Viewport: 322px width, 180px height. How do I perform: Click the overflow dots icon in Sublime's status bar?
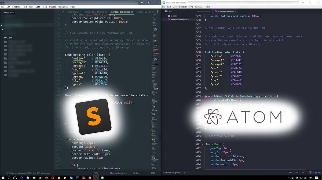click(2, 173)
